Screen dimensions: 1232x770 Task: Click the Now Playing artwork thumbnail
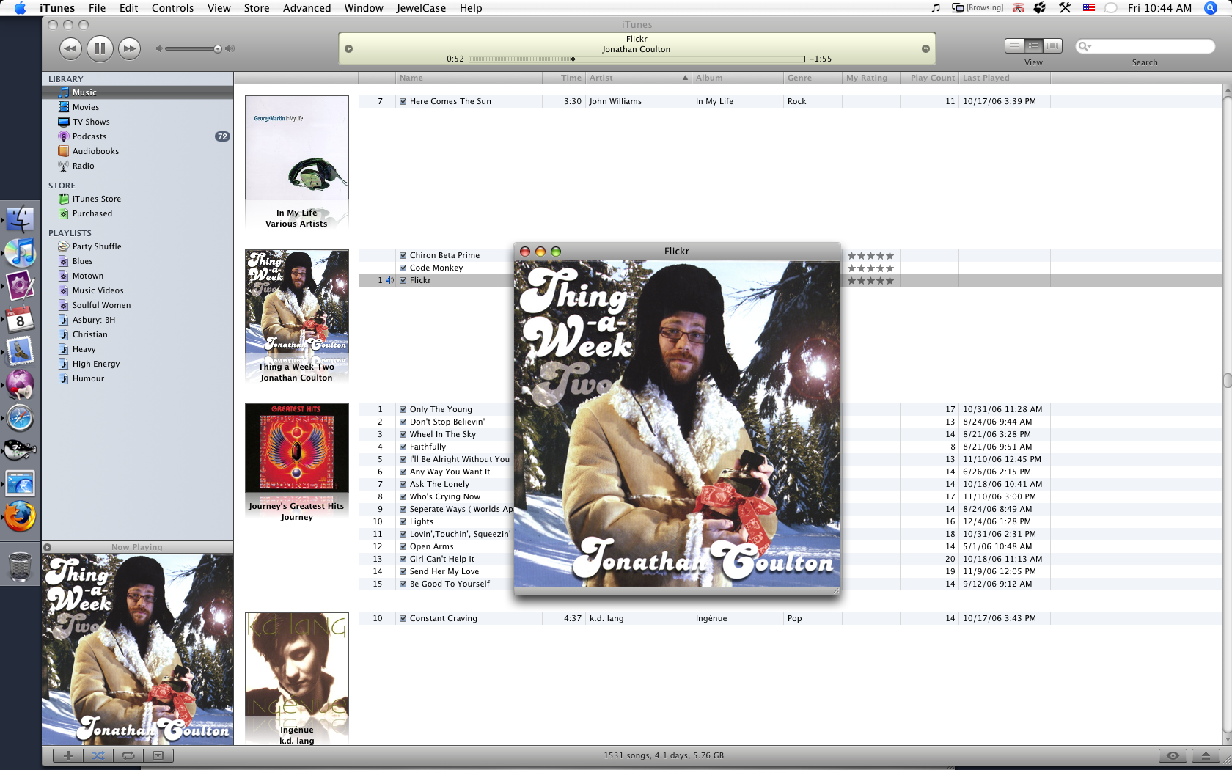click(x=138, y=650)
